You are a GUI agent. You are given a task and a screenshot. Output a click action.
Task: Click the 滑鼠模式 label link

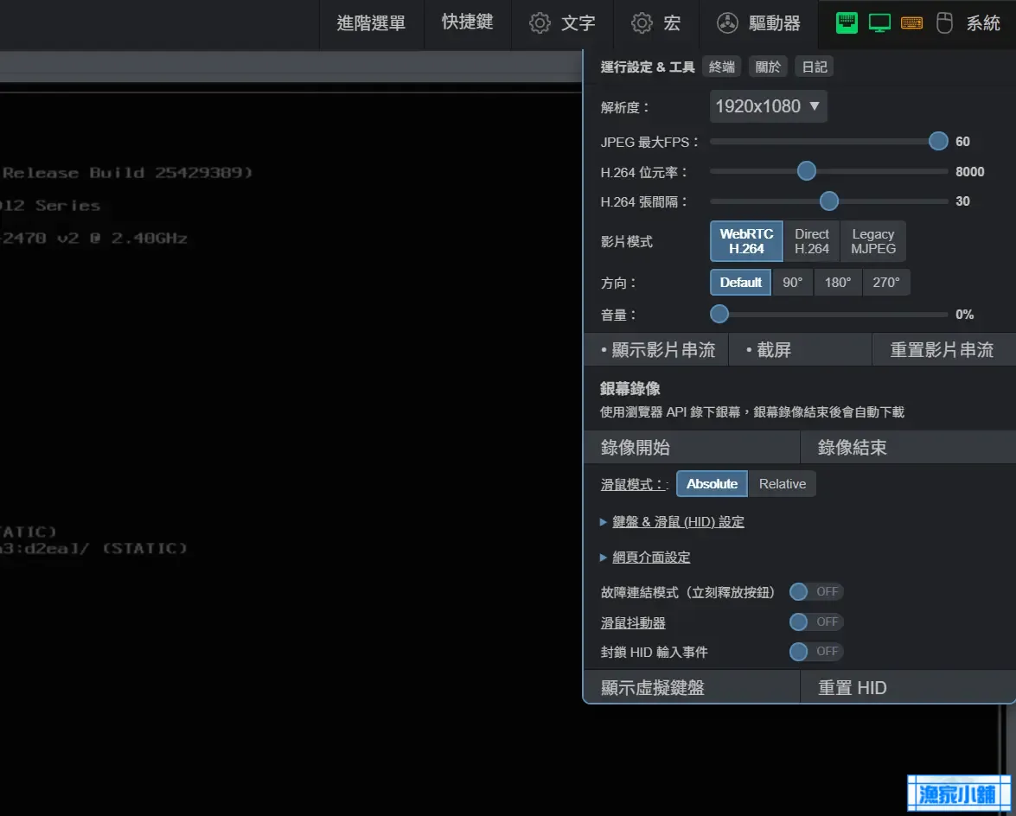tap(635, 484)
